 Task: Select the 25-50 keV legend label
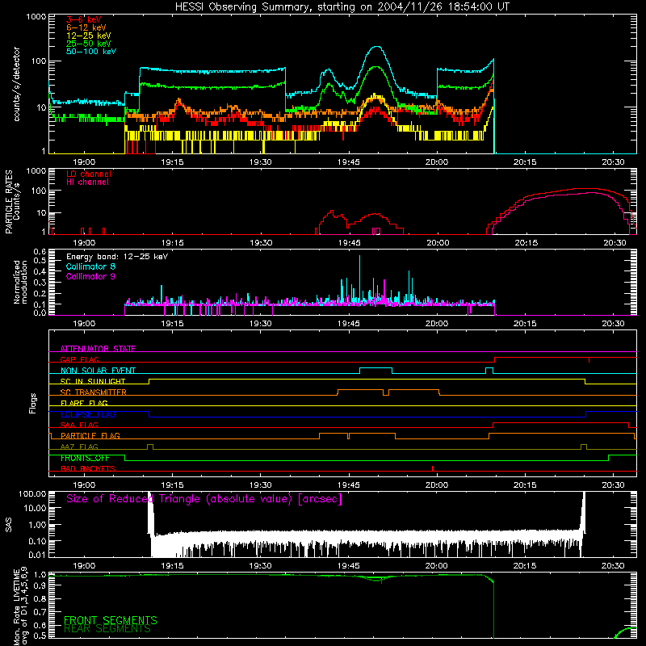(89, 44)
